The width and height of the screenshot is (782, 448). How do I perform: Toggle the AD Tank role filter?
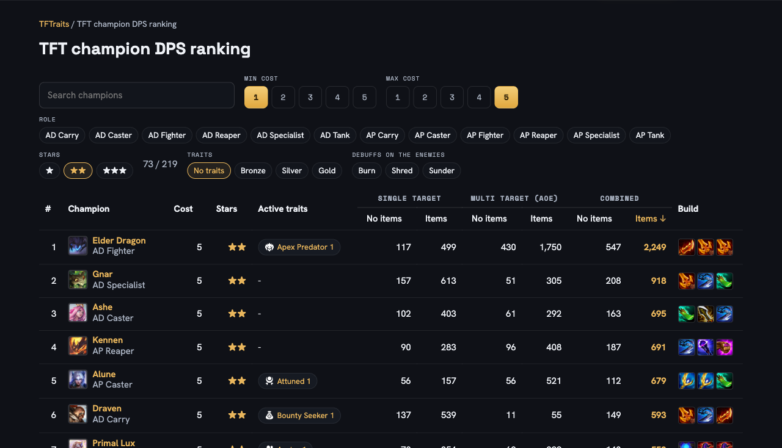coord(335,135)
